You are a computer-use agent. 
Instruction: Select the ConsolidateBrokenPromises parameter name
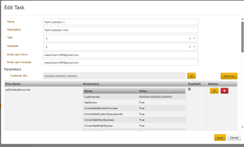(101, 108)
